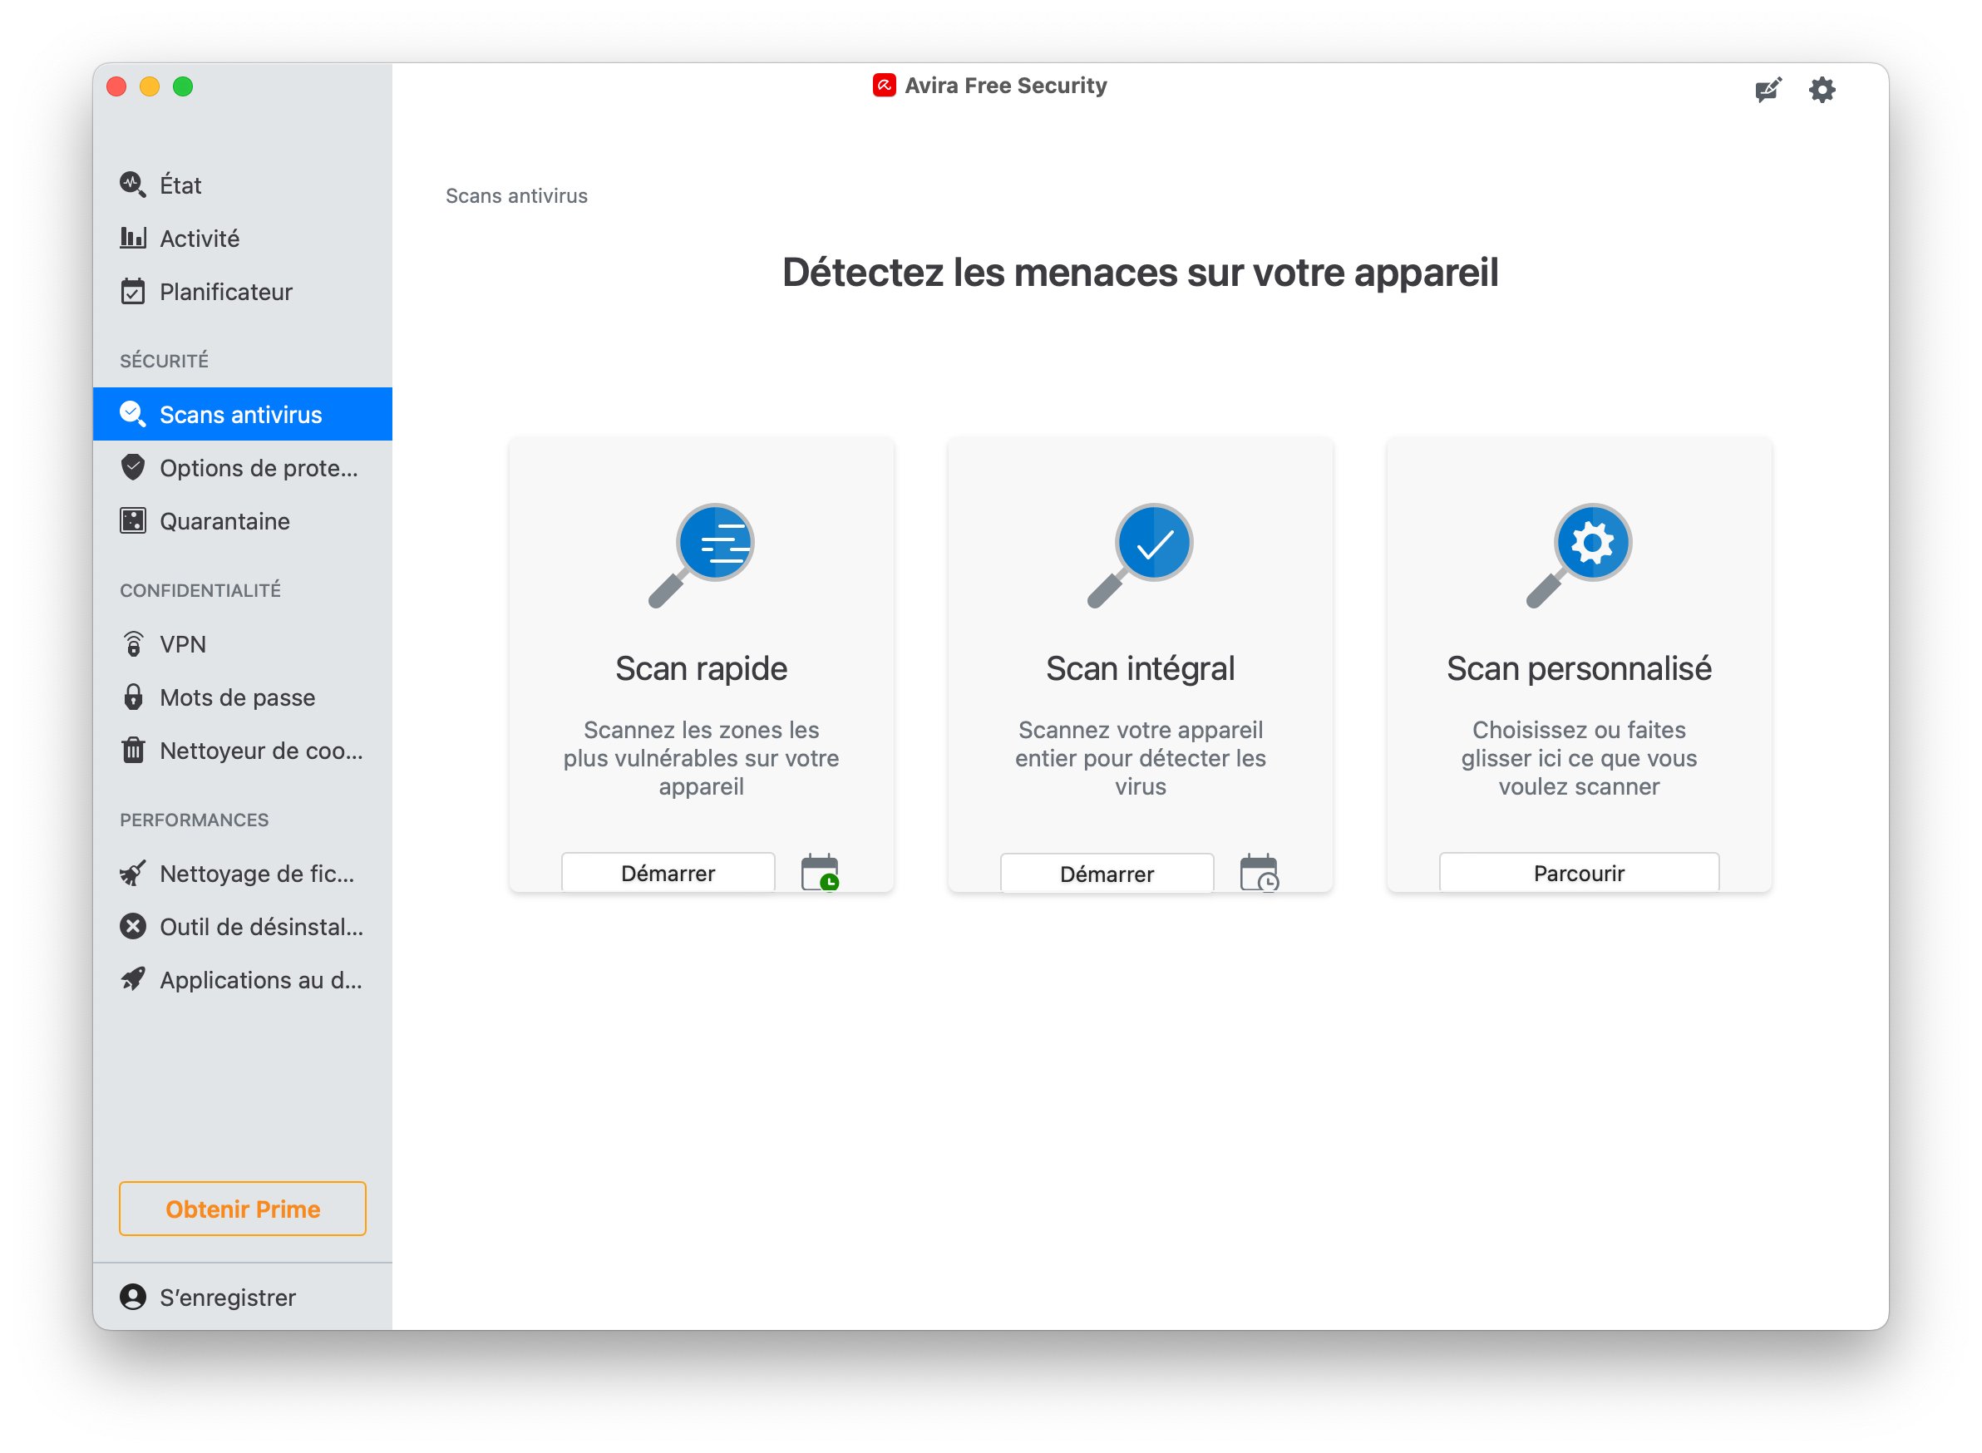Open the Quarantaine section
1982x1453 pixels.
[243, 520]
